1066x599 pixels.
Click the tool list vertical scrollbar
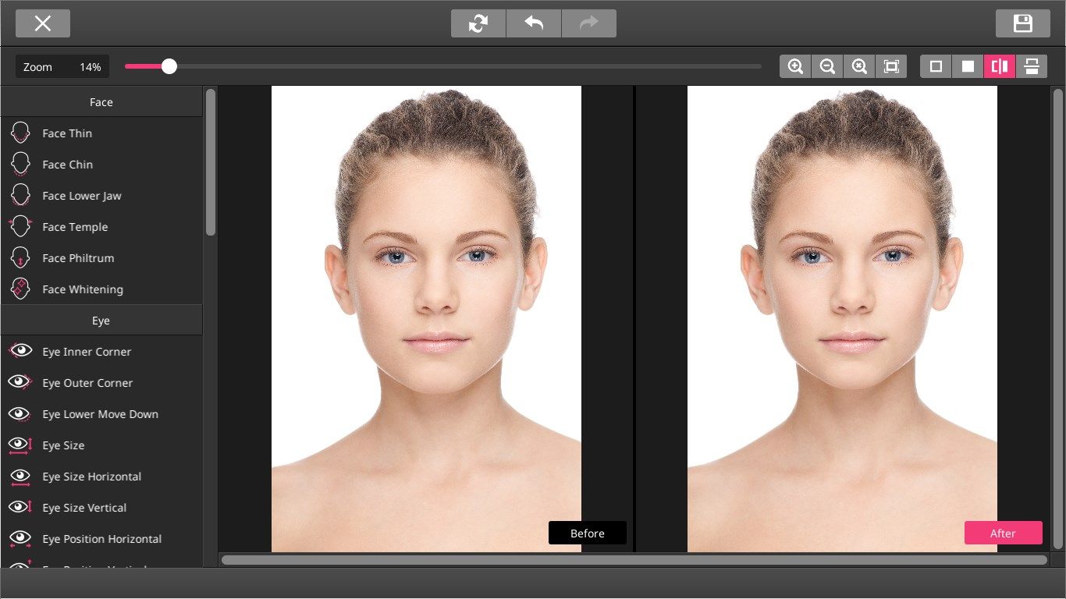[211, 162]
